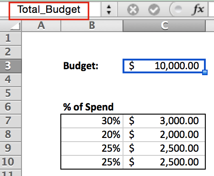The height and width of the screenshot is (176, 214).
Task: Open the fx Insert Function button
Action: [x=198, y=10]
